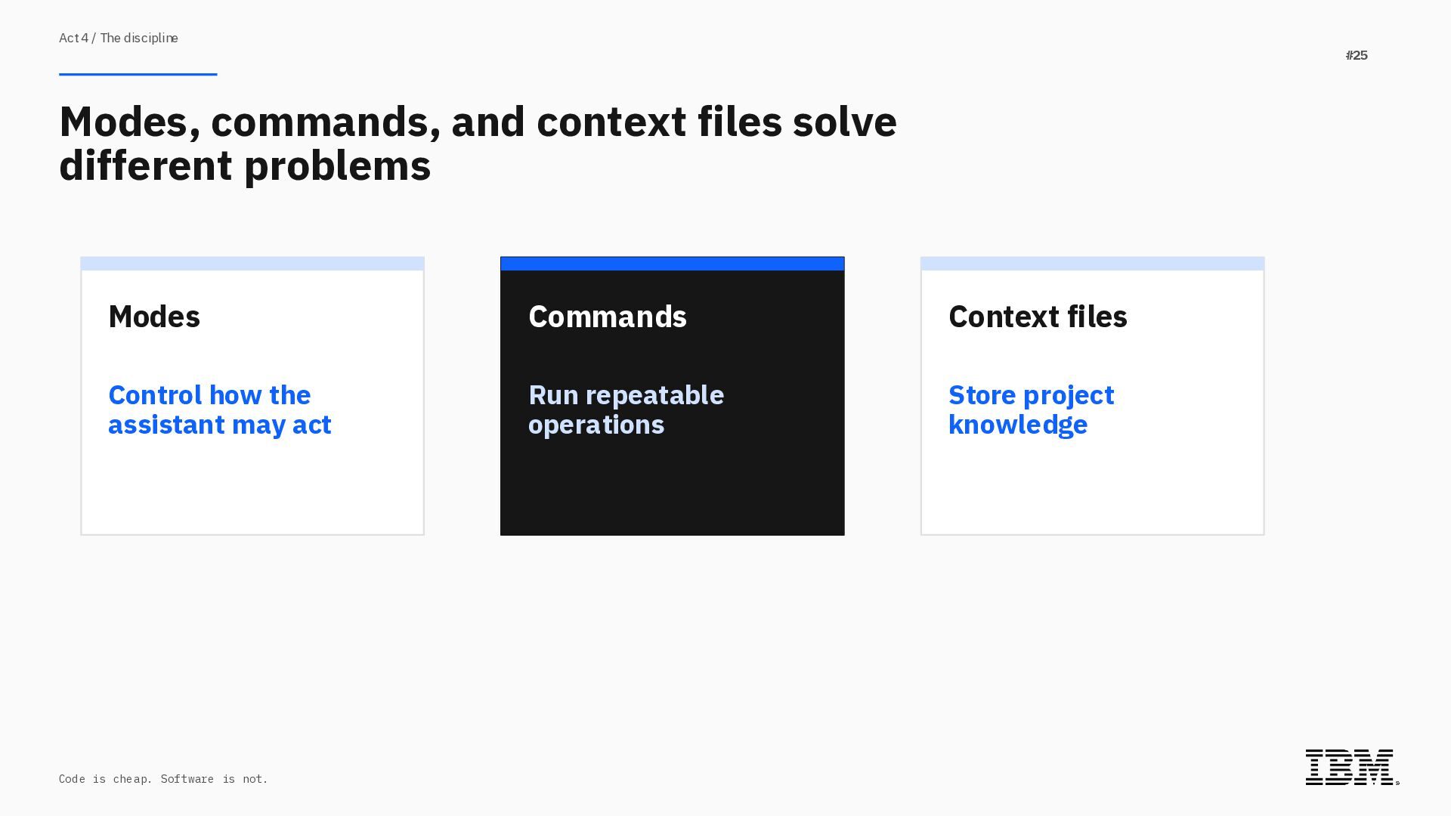Click the light blue bar atop the Context files card

[1092, 264]
